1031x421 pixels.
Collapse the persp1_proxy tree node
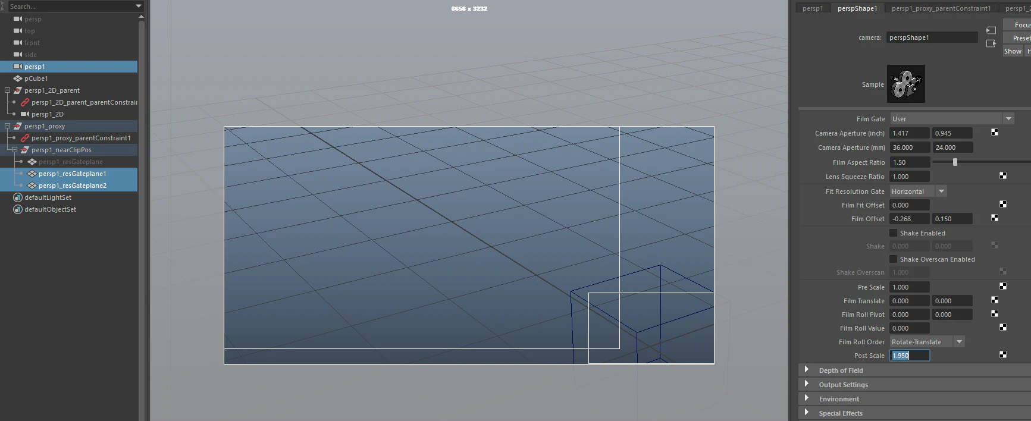tap(7, 126)
